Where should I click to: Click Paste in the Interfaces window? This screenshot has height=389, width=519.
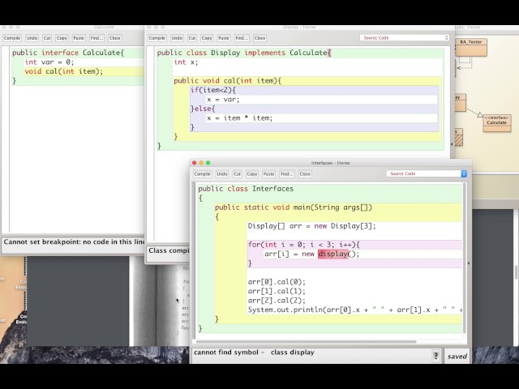coord(268,174)
